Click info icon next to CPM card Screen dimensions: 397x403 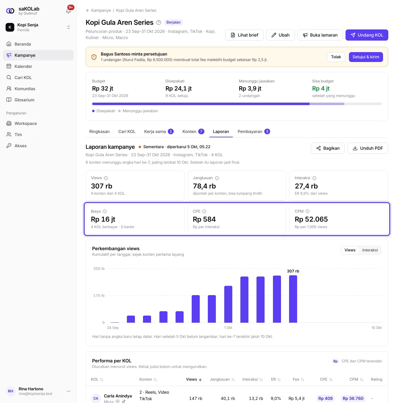[x=307, y=211]
